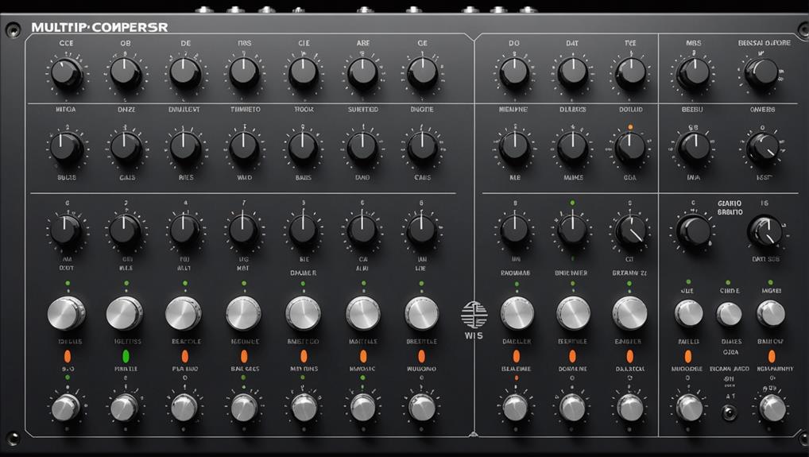Select the black knob with number 2 above it
Viewport: 809px width, 457px height.
pos(125,230)
